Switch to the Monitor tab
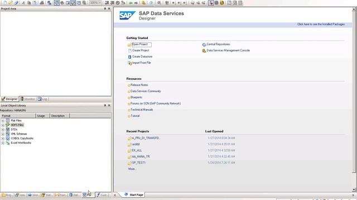This screenshot has height=200, width=357. [x=27, y=99]
